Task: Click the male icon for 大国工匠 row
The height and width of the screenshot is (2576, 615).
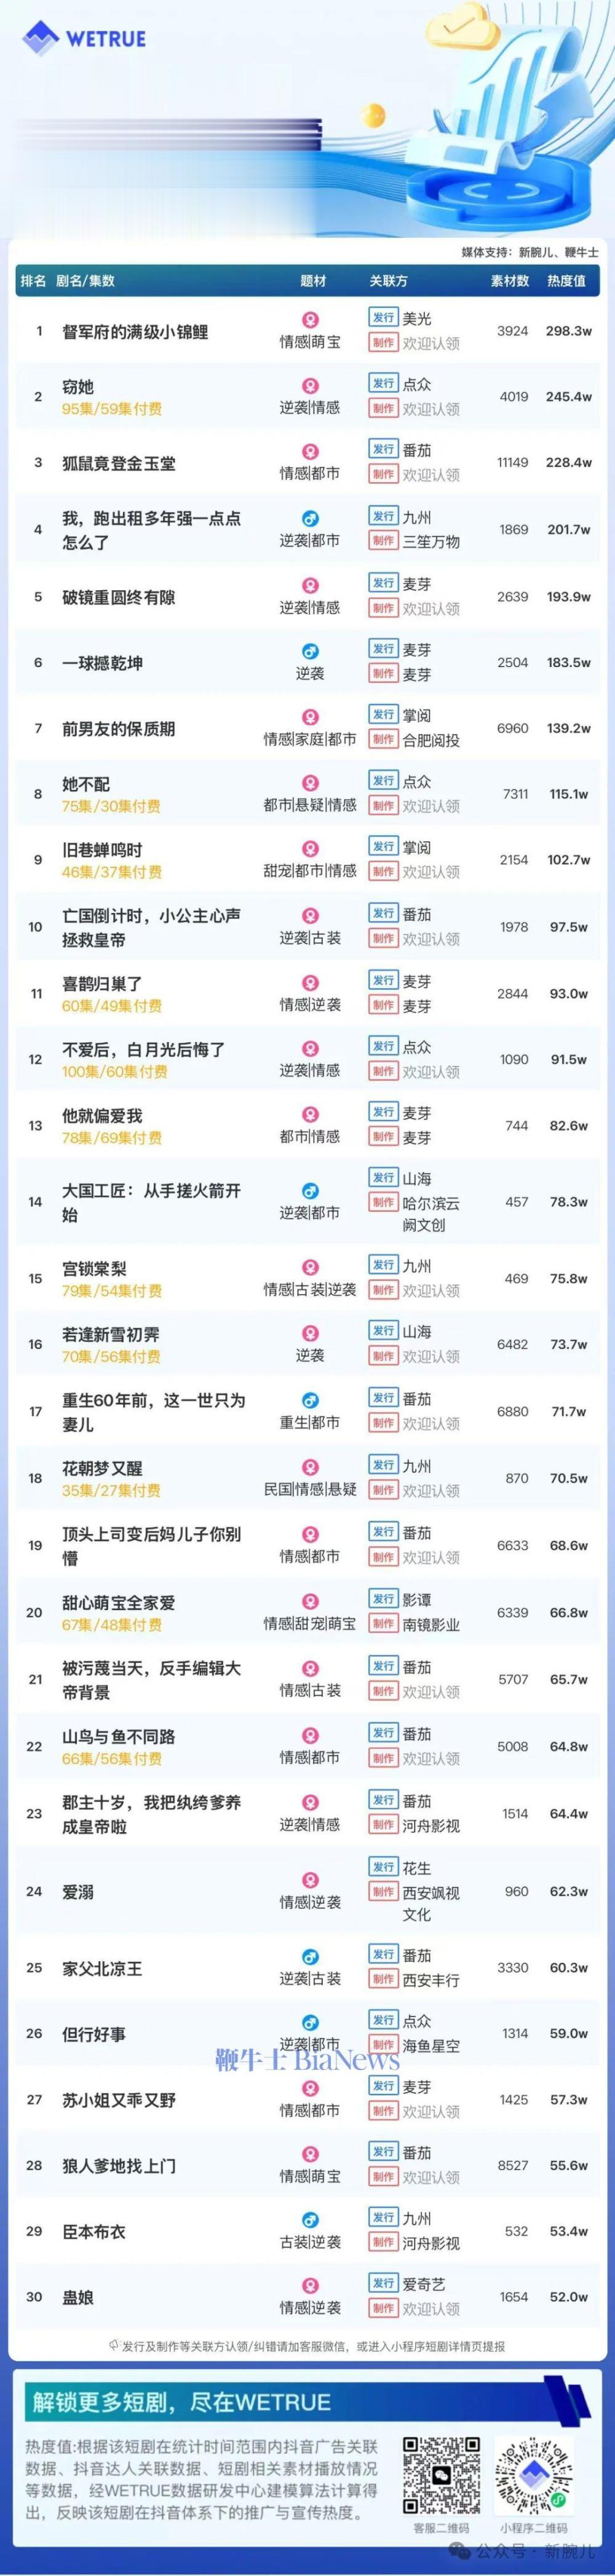Action: (x=310, y=1191)
